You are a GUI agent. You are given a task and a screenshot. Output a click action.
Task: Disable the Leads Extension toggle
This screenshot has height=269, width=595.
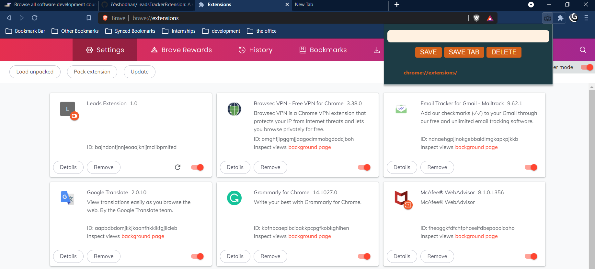click(197, 167)
